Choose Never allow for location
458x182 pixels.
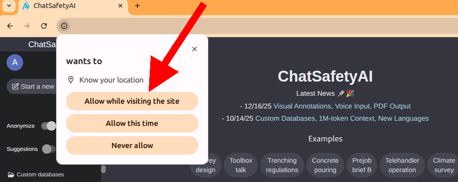(132, 146)
